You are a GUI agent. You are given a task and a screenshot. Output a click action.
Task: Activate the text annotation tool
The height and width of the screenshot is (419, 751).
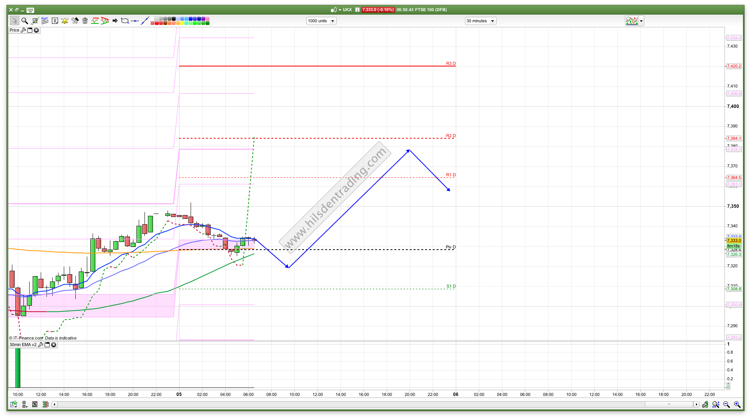click(x=55, y=21)
